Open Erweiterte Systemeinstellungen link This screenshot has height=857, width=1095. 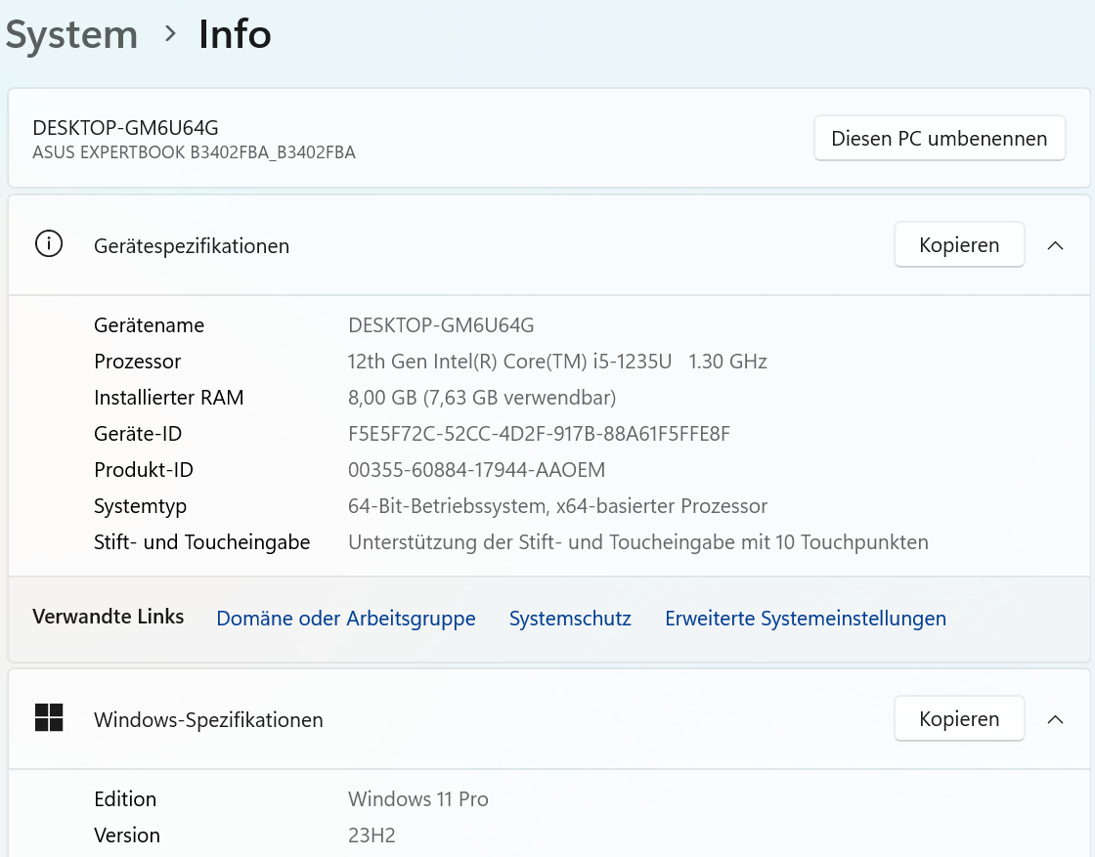pyautogui.click(x=806, y=619)
